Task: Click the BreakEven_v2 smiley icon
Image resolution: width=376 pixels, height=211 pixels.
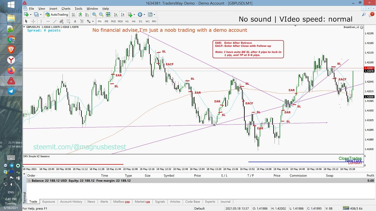Action: coord(362,27)
